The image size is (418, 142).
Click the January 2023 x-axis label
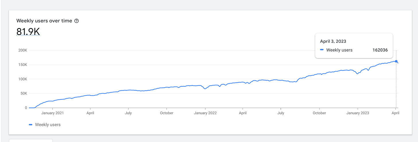coord(357,113)
